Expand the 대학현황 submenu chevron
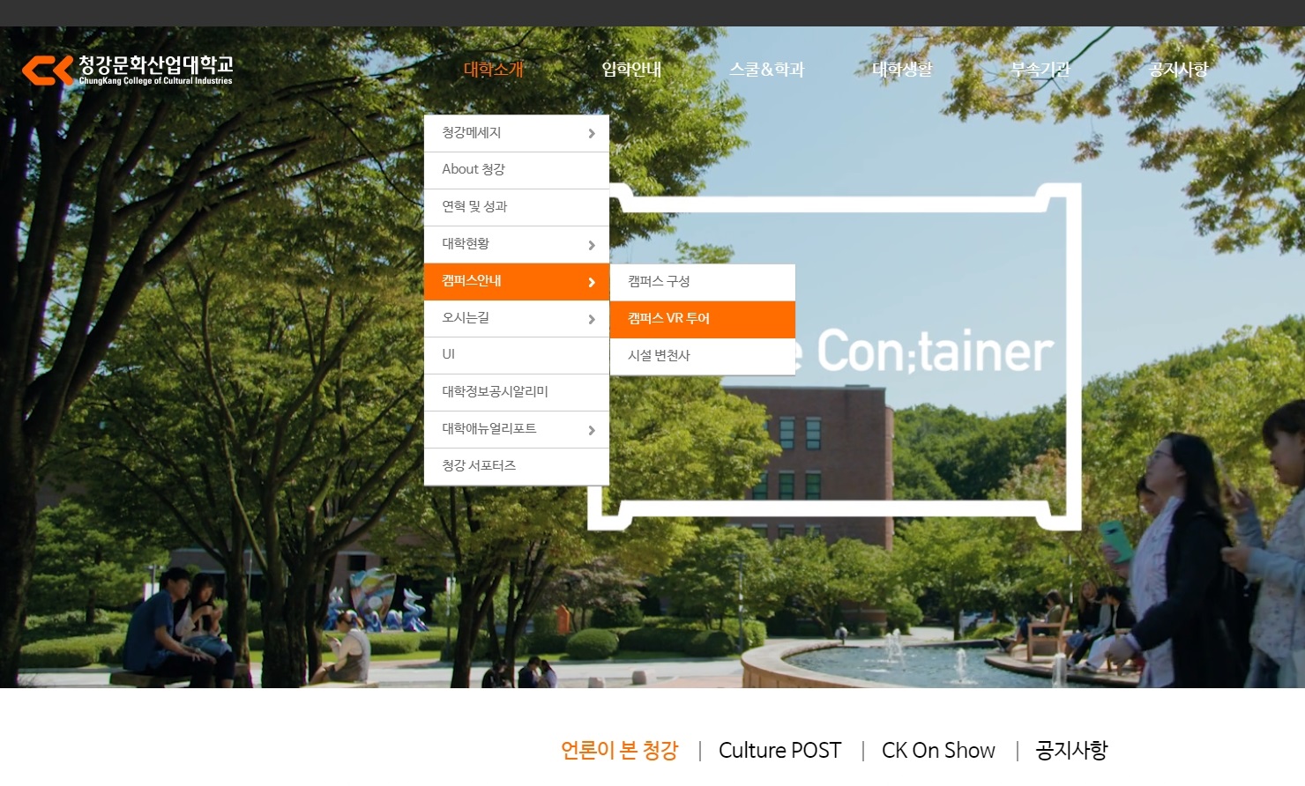This screenshot has height=786, width=1305. [x=592, y=245]
